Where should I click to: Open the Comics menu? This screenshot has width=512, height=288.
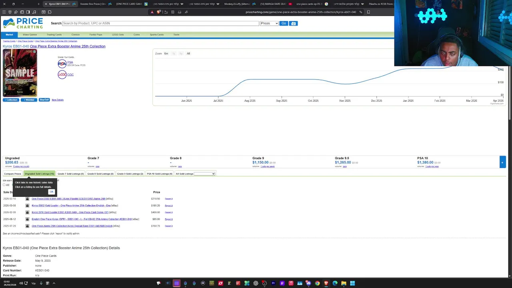click(76, 34)
